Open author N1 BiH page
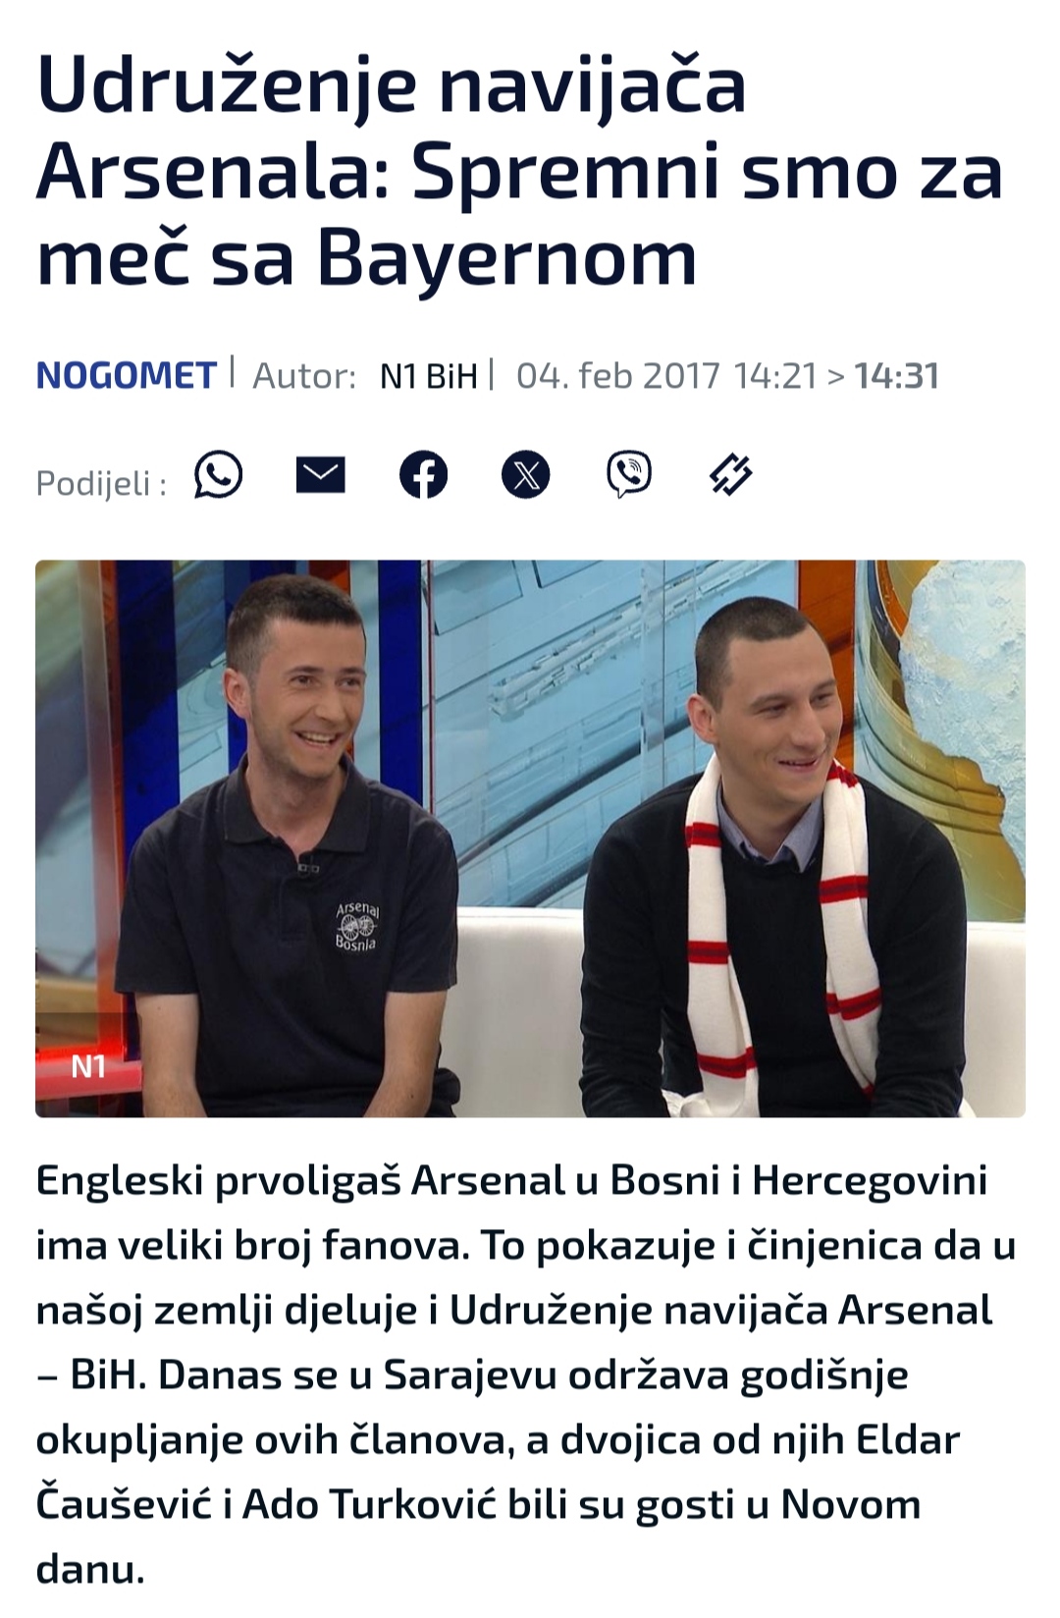 click(x=429, y=376)
